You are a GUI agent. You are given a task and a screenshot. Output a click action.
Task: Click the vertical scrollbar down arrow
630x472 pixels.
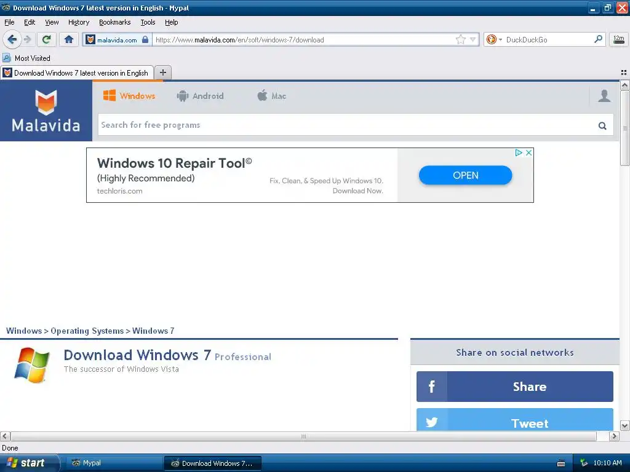coord(624,426)
